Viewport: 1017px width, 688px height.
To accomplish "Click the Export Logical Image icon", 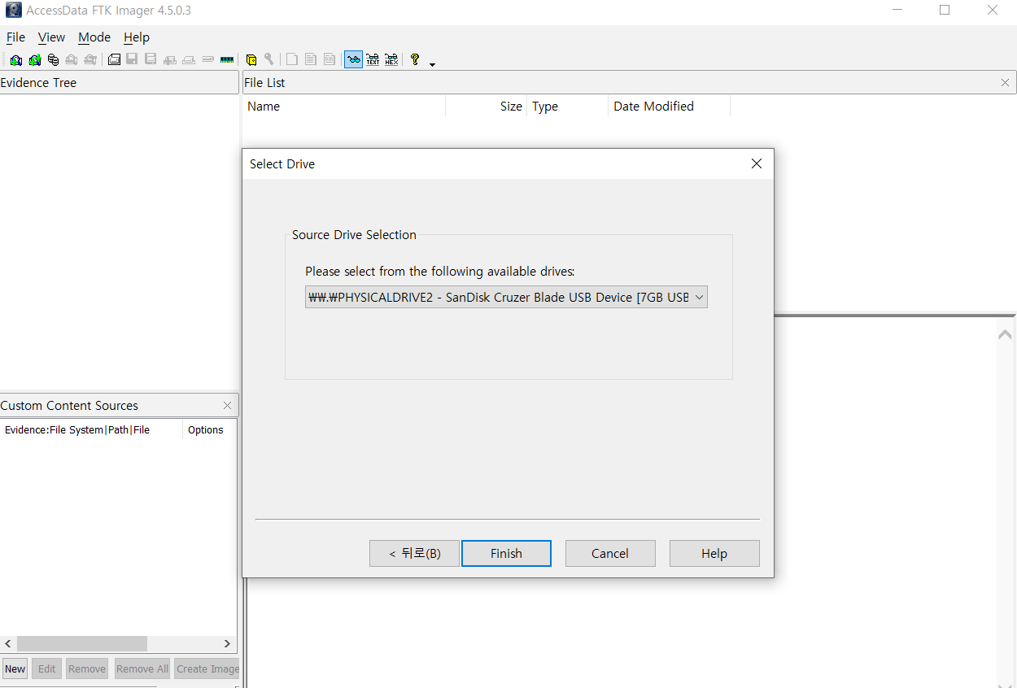I will coord(151,59).
